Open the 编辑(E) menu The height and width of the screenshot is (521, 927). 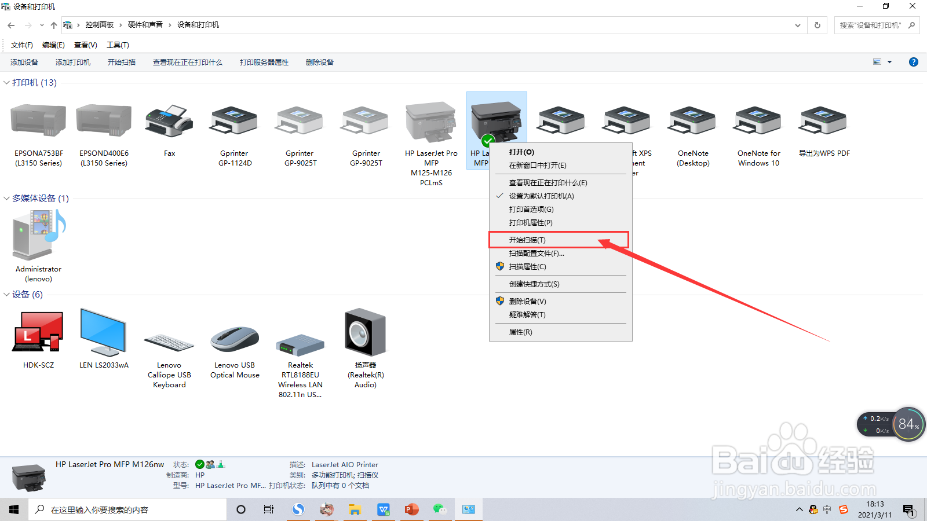(53, 45)
